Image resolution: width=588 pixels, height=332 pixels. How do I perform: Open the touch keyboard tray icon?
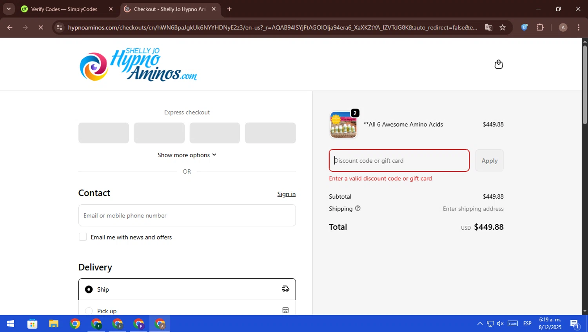pyautogui.click(x=513, y=323)
